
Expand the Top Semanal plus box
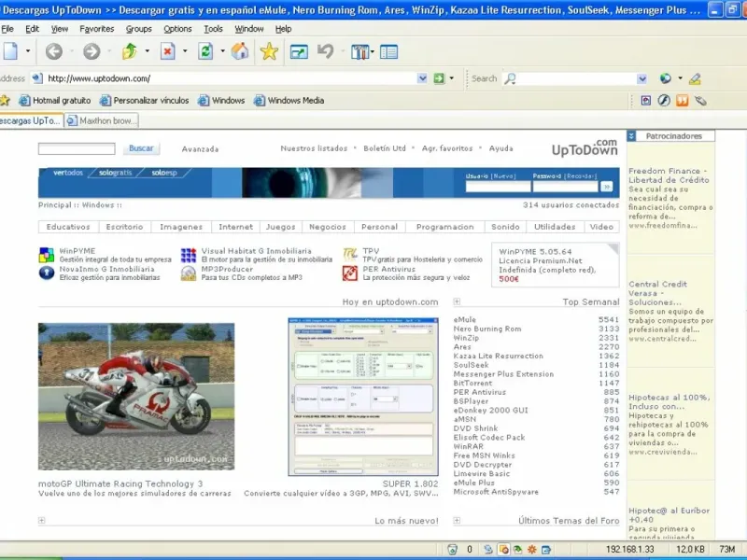click(457, 301)
